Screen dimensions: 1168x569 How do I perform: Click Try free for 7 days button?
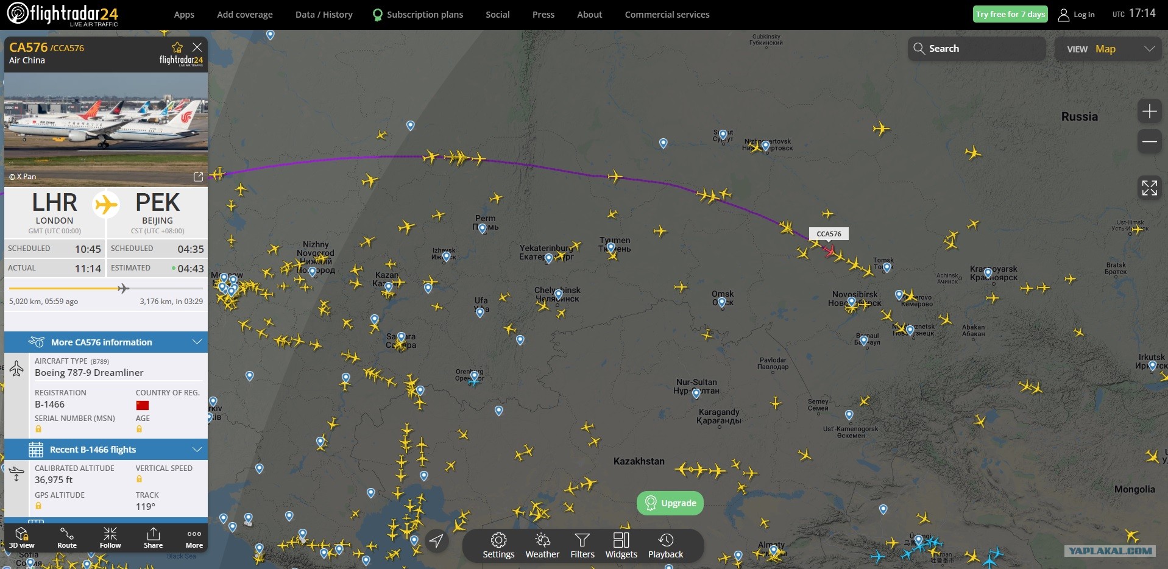1010,14
